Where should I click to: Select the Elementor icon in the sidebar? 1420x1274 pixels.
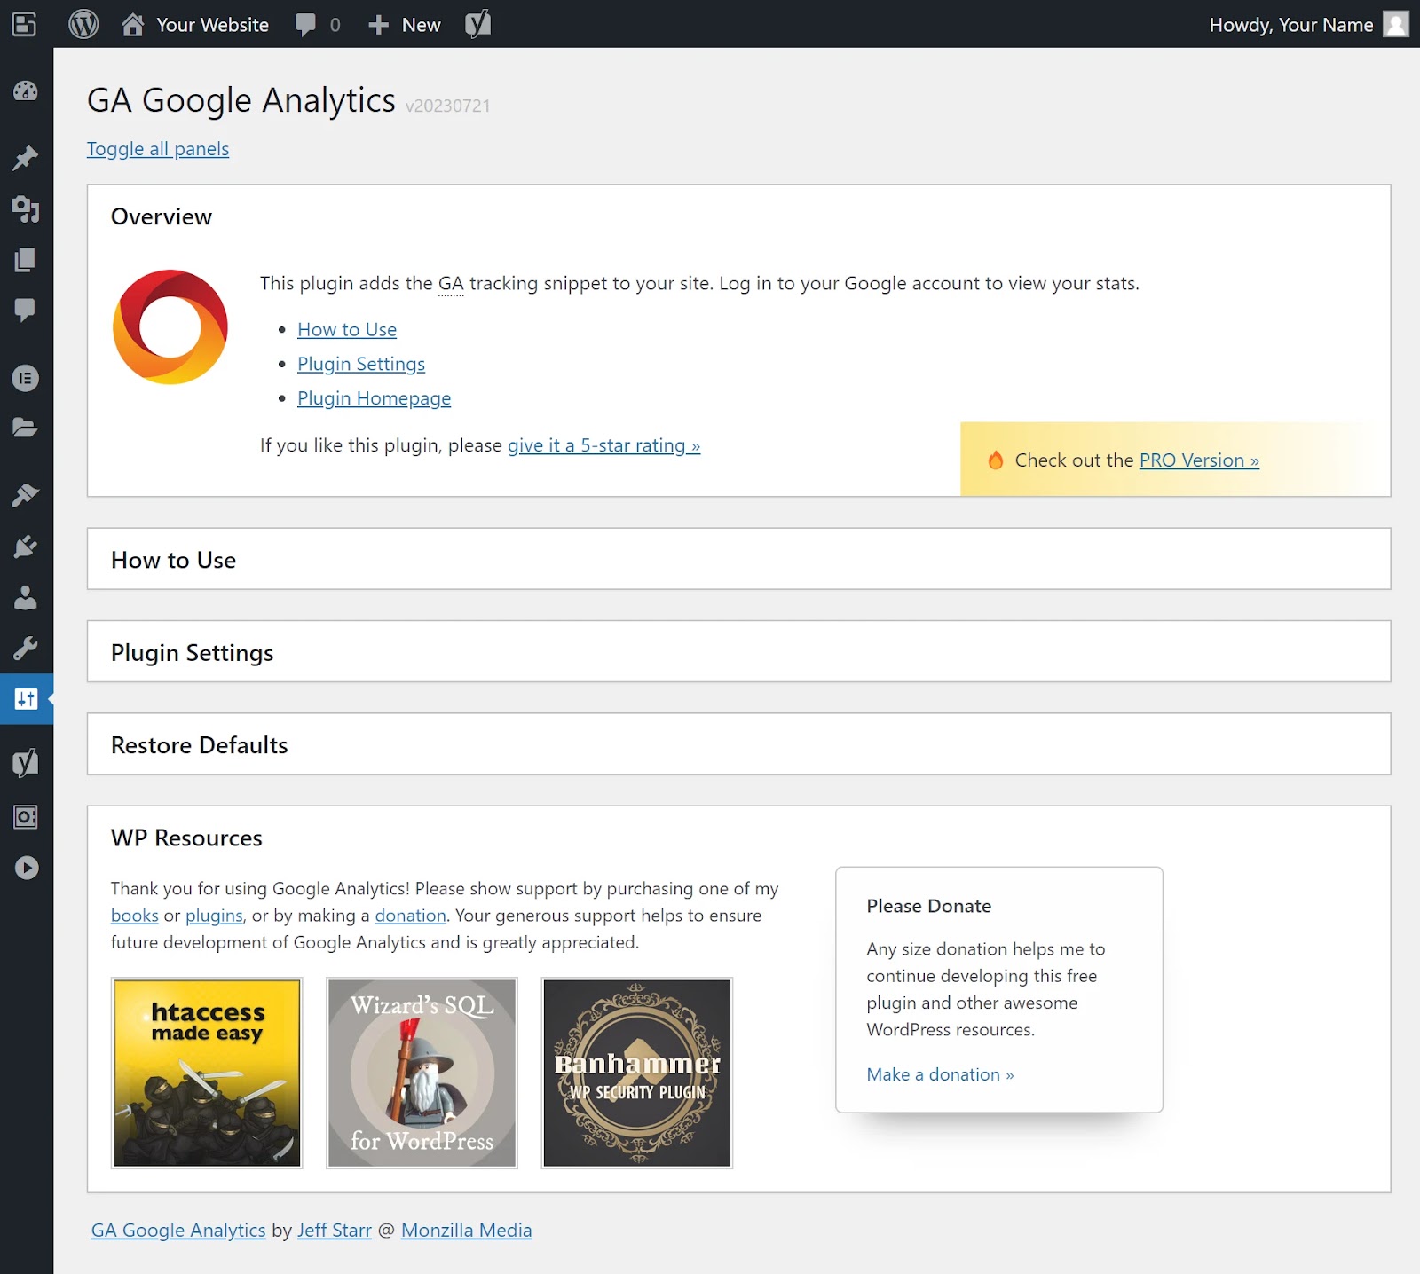point(26,377)
